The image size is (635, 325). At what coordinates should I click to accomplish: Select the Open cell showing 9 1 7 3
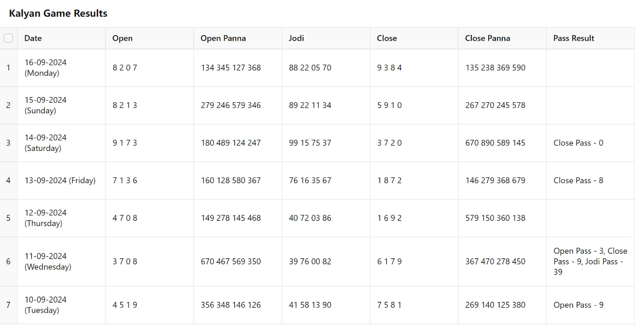click(x=149, y=143)
